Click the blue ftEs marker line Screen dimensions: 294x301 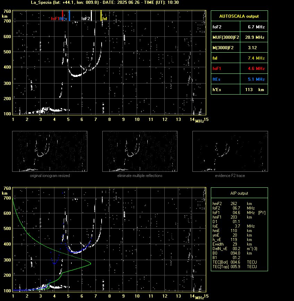(x=69, y=16)
